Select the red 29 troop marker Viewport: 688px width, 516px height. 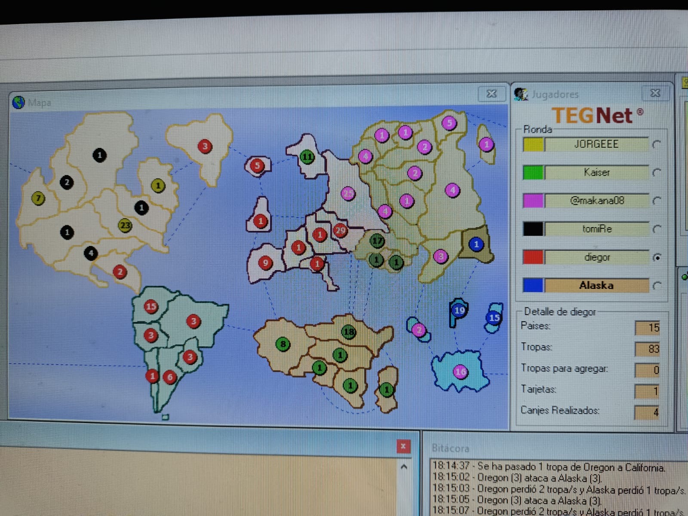340,230
